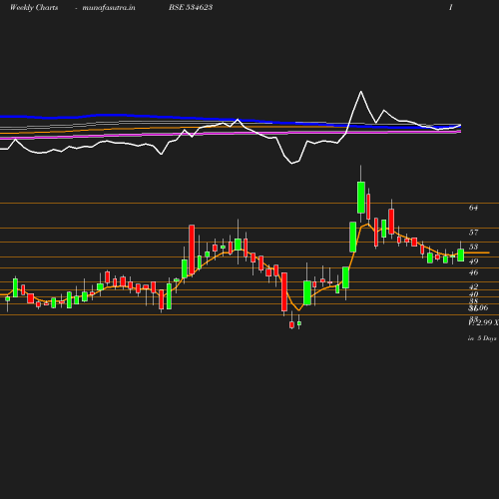This screenshot has height=499, width=499.
Task: Click the 'Weekly Charts' title text
Action: click(x=34, y=7)
